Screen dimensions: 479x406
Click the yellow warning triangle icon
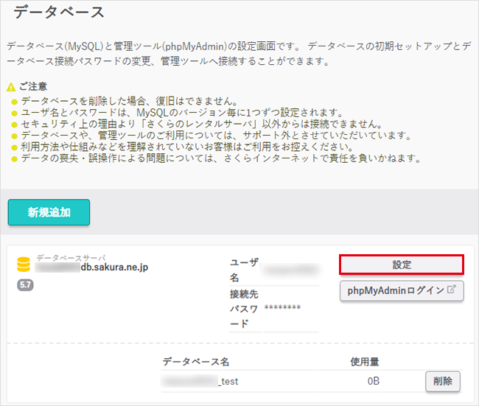tap(11, 87)
